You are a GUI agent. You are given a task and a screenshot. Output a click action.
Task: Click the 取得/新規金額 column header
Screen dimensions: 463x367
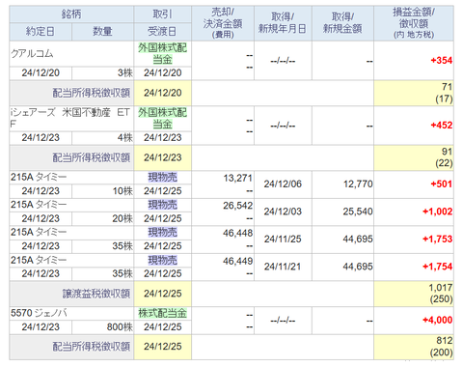pos(342,23)
